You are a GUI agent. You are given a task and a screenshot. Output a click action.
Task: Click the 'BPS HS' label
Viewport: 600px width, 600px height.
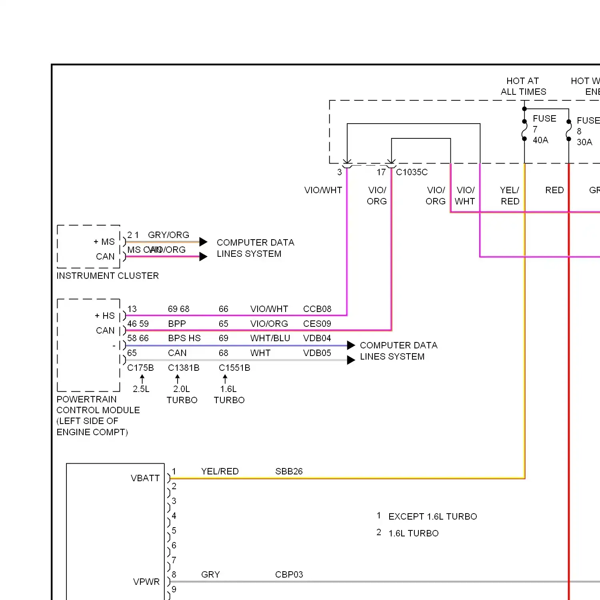(x=184, y=338)
